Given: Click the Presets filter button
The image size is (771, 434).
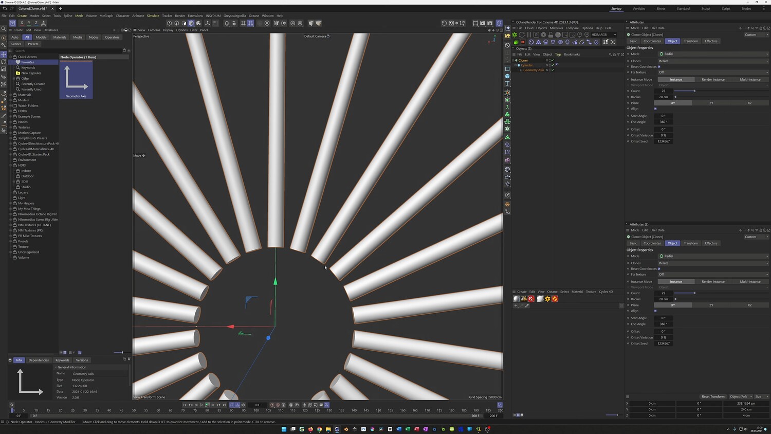Looking at the screenshot, I should point(33,44).
